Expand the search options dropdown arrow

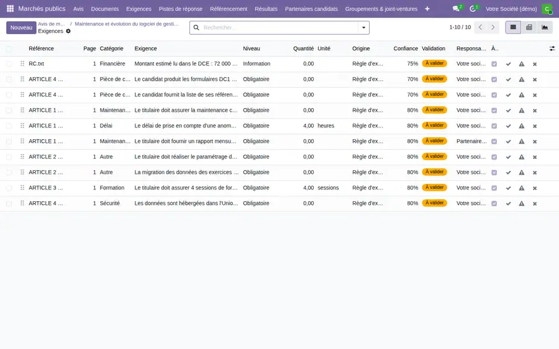363,27
